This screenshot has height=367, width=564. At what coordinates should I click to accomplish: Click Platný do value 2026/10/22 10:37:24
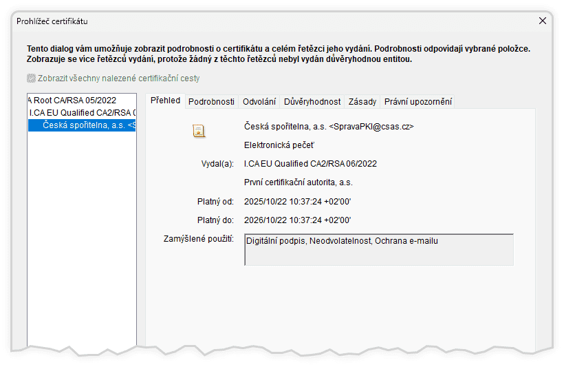coord(297,220)
